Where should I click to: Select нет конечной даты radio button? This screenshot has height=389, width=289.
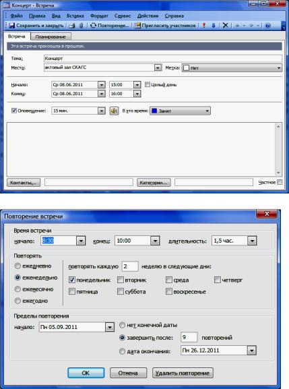pos(122,325)
